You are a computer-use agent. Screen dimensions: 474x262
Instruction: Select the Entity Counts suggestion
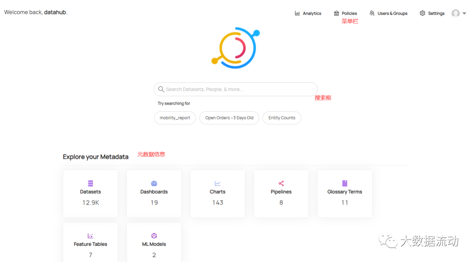coord(282,118)
